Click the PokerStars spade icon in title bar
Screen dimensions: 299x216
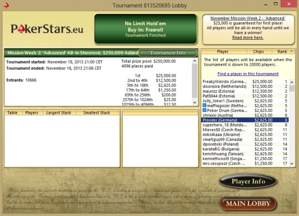[6, 6]
